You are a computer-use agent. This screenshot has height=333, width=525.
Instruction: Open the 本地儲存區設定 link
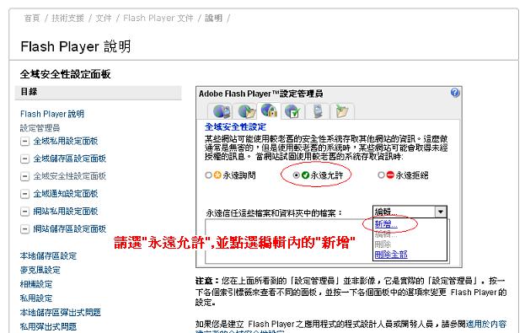tap(48, 256)
